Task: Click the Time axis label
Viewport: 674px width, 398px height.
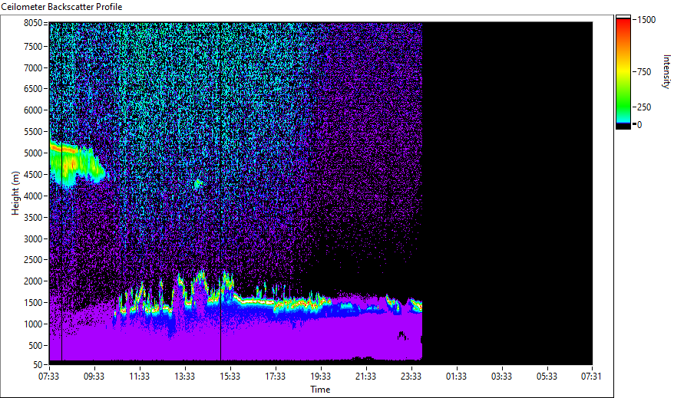Action: (320, 390)
